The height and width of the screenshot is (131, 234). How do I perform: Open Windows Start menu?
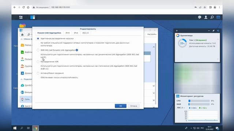15,128
